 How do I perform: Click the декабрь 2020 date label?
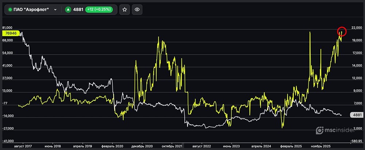(x=142, y=146)
